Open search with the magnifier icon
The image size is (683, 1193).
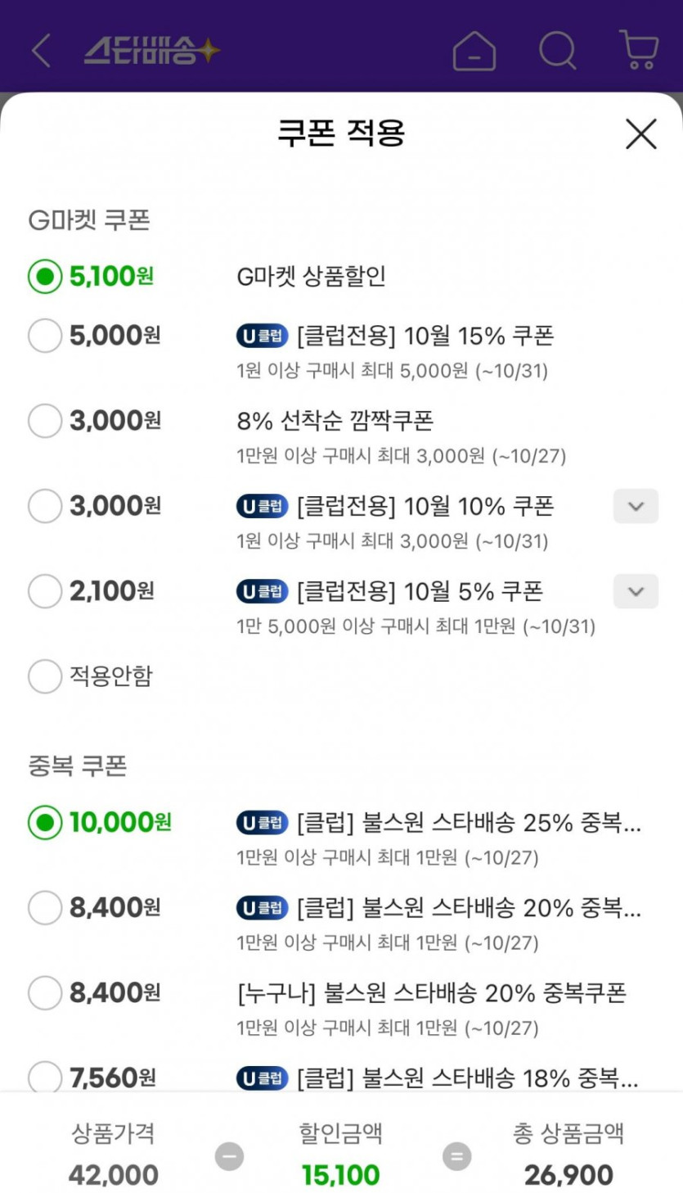coord(558,51)
